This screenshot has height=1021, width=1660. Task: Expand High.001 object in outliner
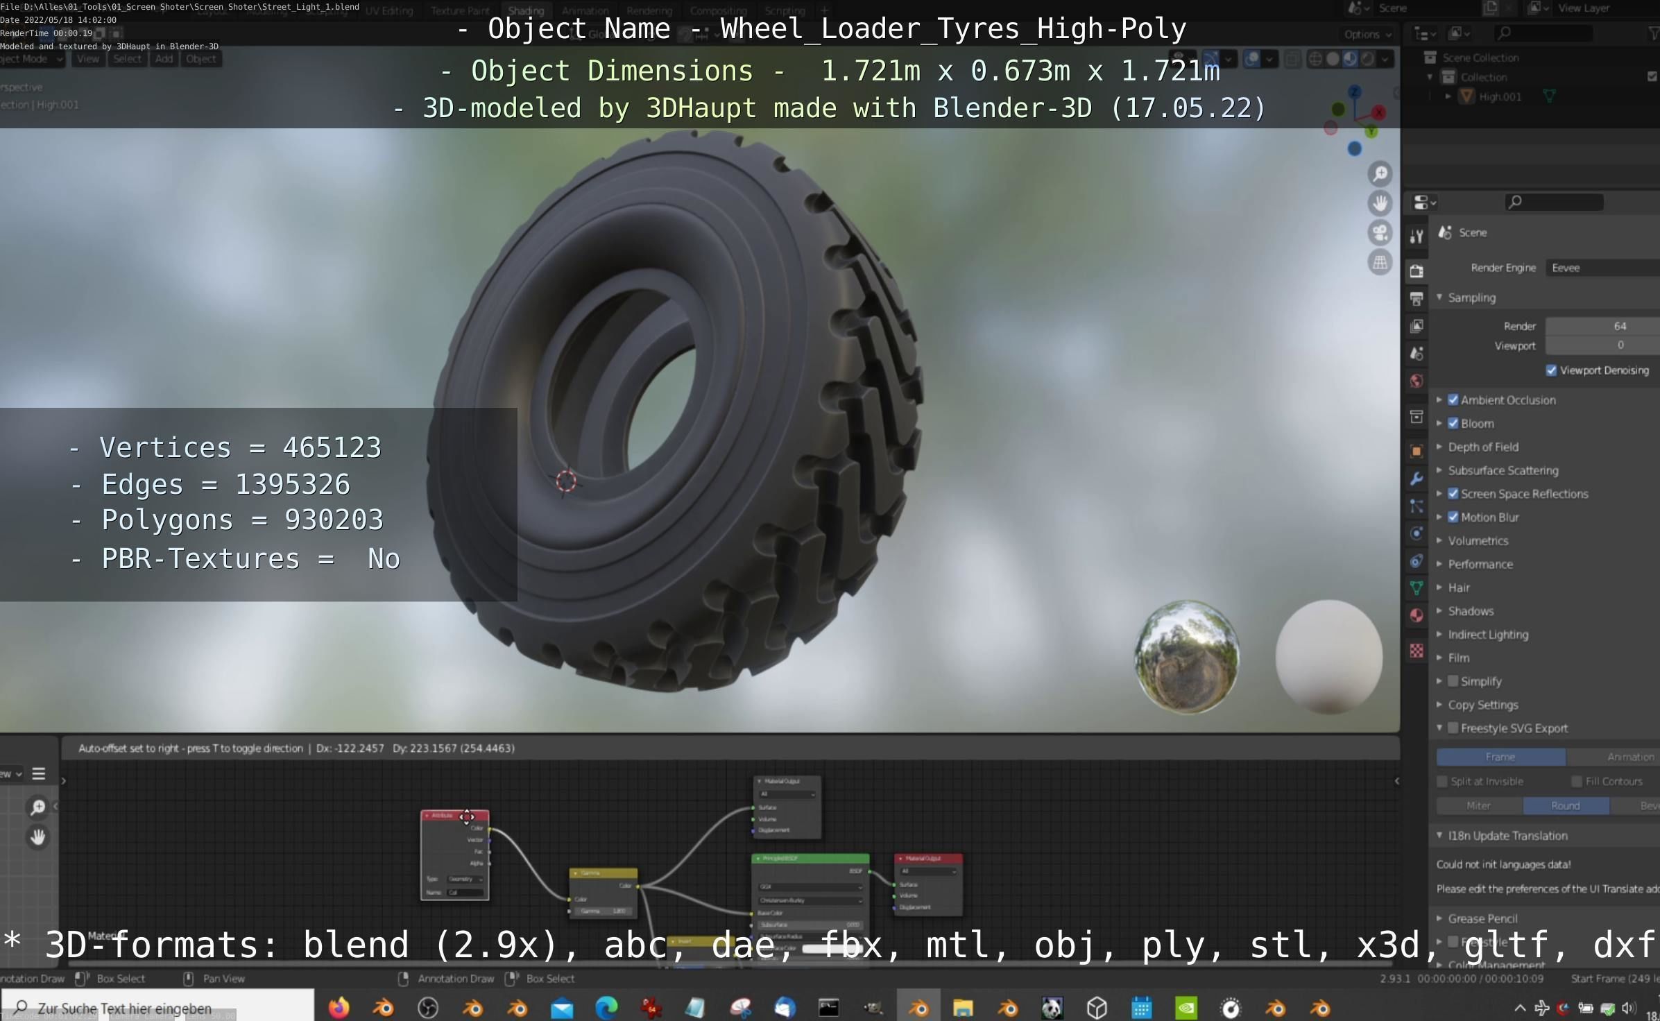coord(1448,96)
